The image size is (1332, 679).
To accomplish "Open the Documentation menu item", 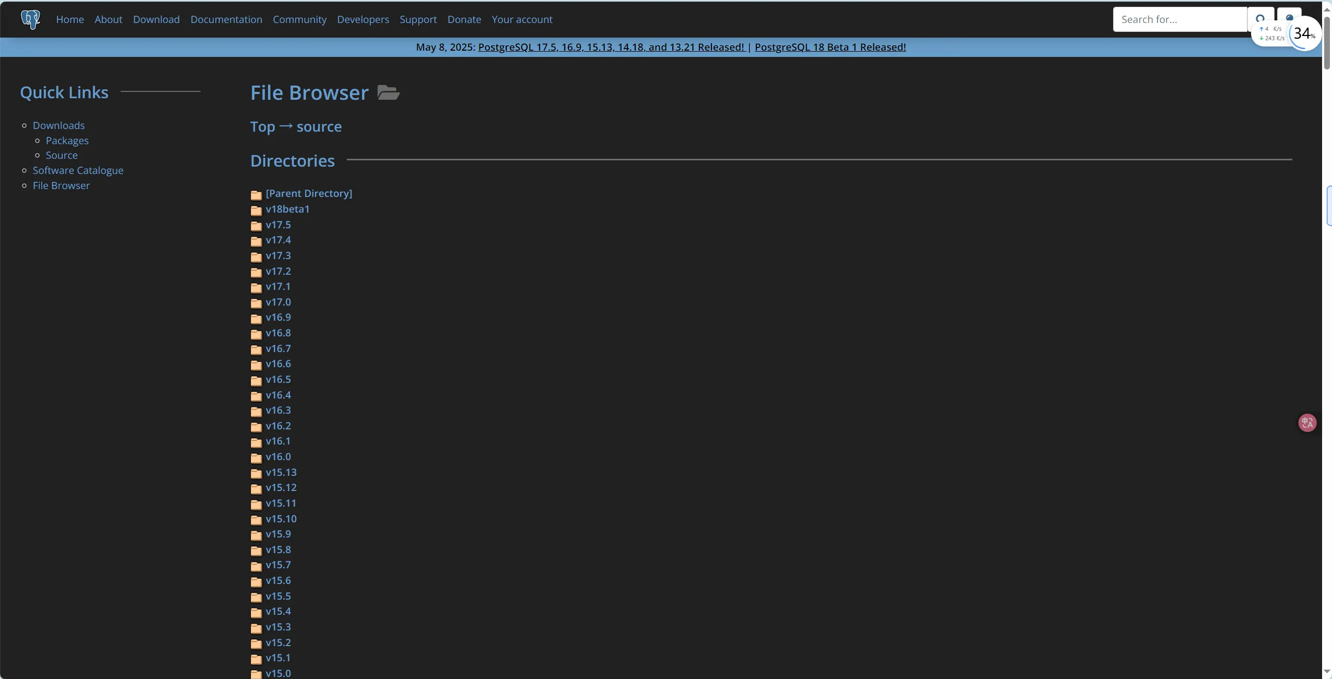I will coord(226,19).
